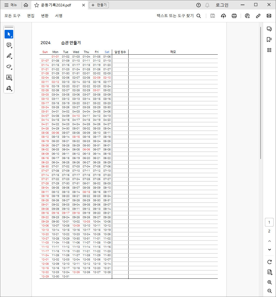Activate the text box selection tool
This screenshot has width=276, height=297.
(9, 77)
